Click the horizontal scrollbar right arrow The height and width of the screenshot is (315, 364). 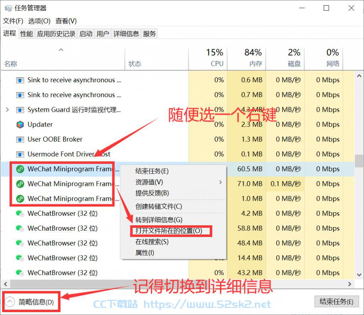click(350, 284)
